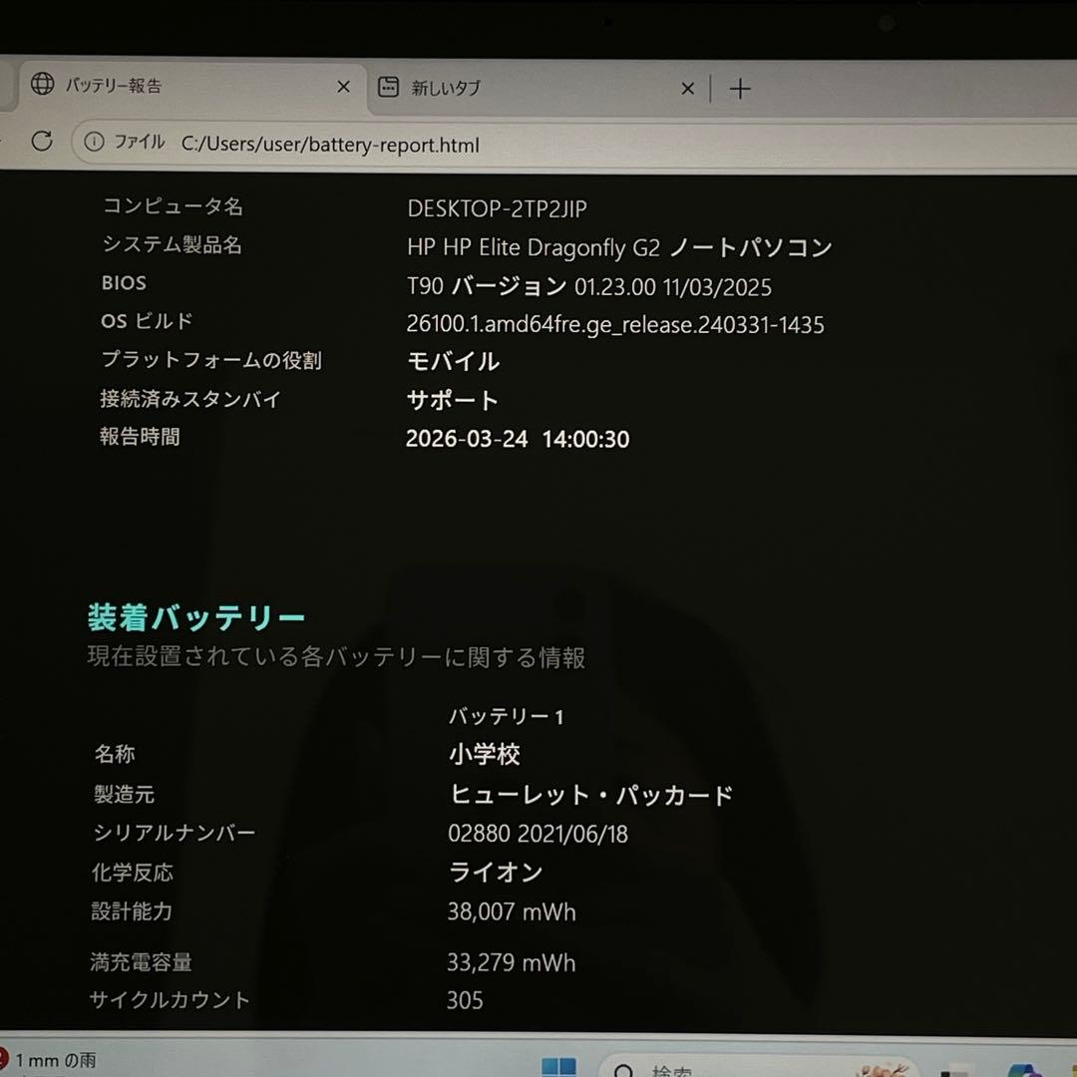Click the globe icon on バッテリー報告 tab
Viewport: 1077px width, 1077px height.
point(43,84)
